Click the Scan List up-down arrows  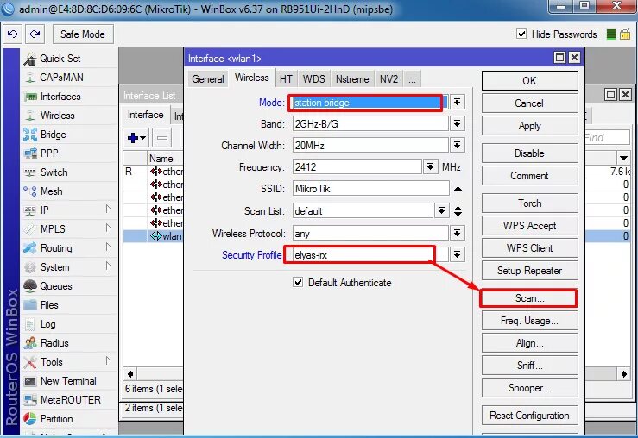click(458, 211)
